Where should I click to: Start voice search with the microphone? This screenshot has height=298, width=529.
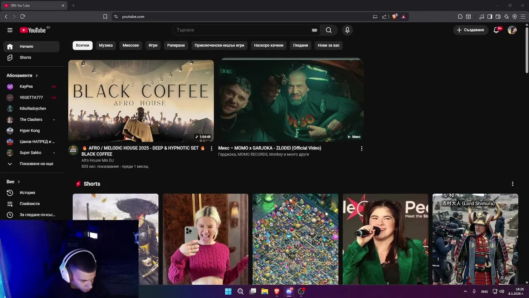(x=347, y=30)
